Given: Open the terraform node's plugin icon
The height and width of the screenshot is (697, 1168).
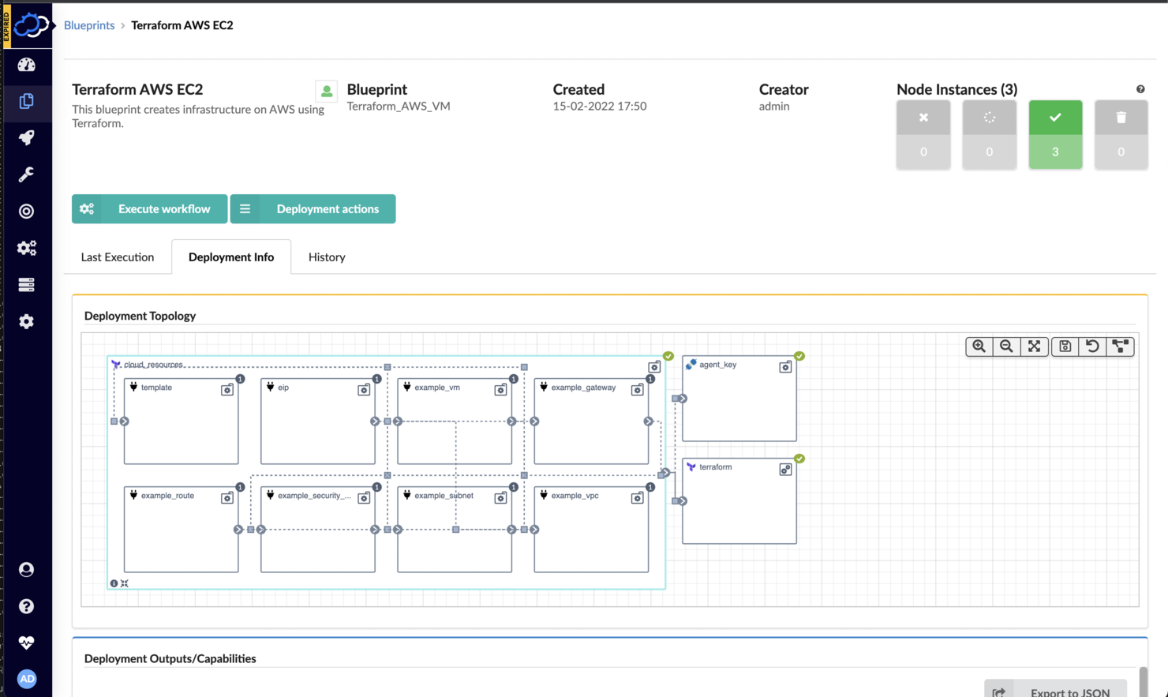Looking at the screenshot, I should click(x=784, y=468).
